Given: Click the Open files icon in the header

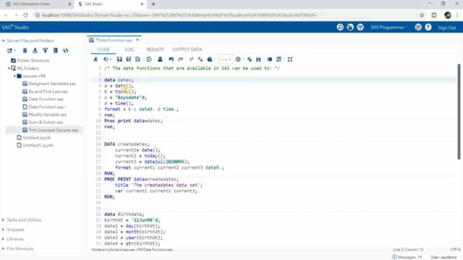Looking at the screenshot, I should (350, 27).
